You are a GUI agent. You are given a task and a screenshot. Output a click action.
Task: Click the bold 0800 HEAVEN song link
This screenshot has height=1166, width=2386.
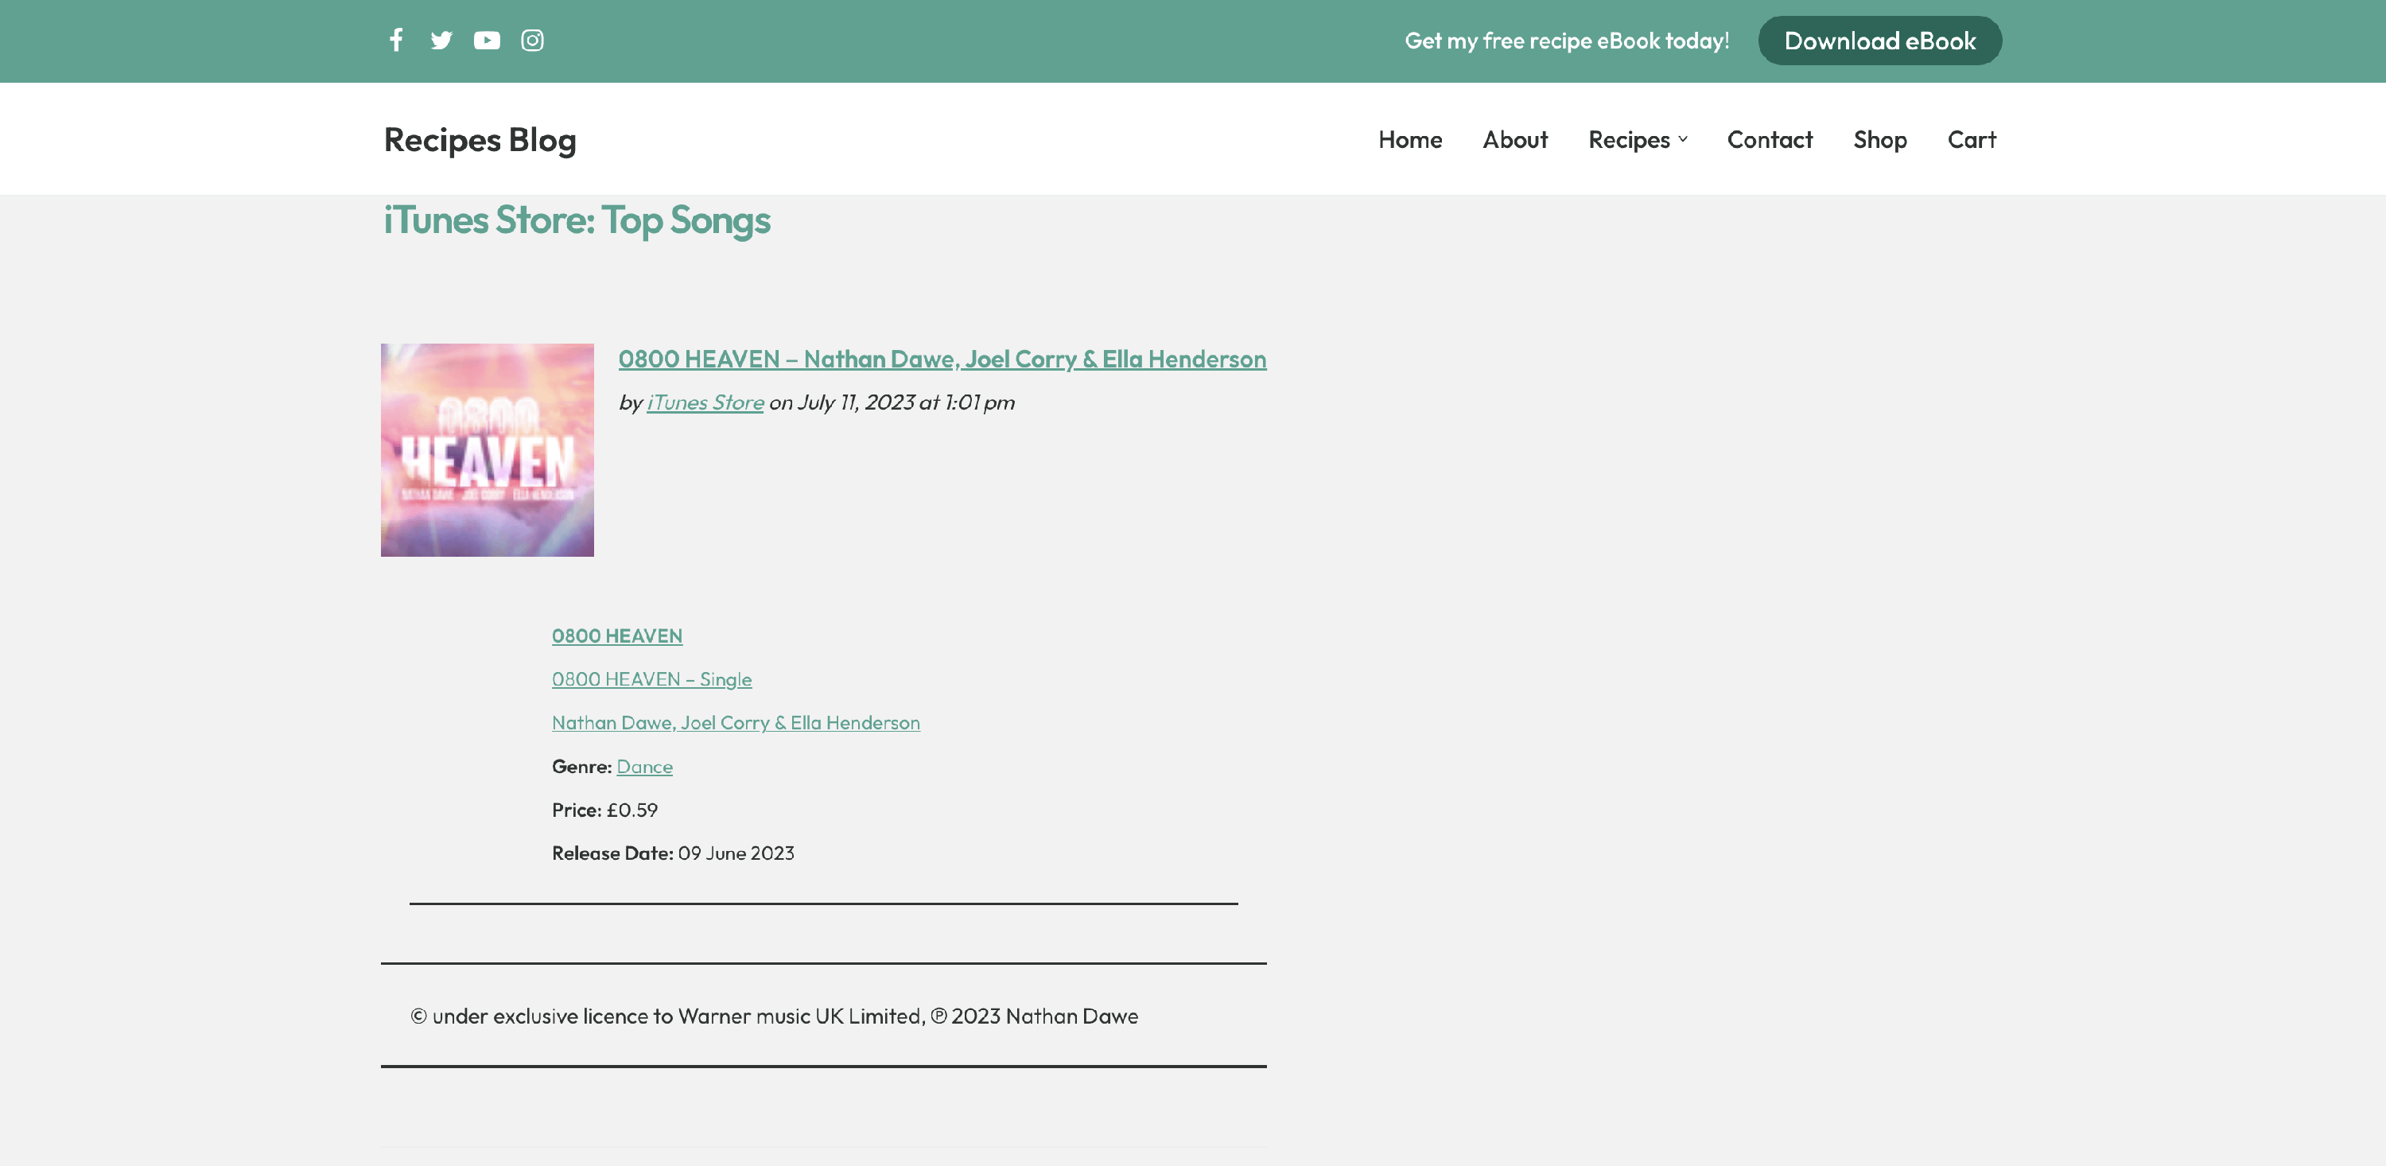[617, 635]
